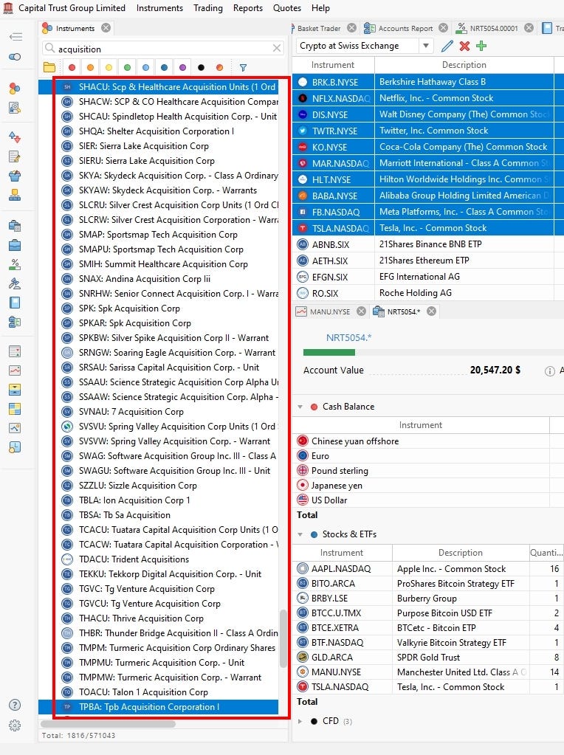564x755 pixels.
Task: Select the GLD.ARCA SPDR Gold Trust row
Action: pyautogui.click(x=427, y=658)
